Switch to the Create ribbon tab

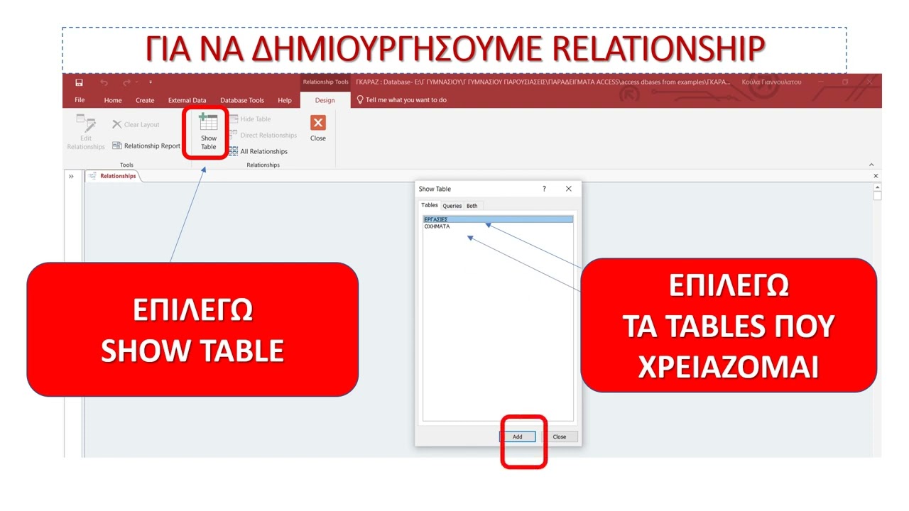point(145,100)
